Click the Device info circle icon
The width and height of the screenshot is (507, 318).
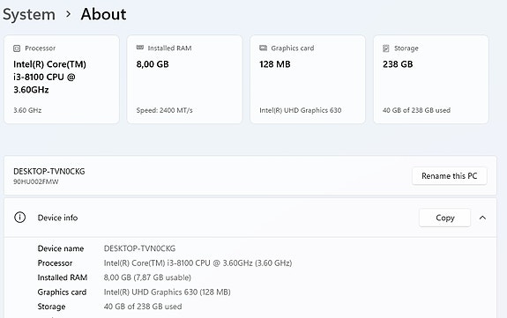(19, 218)
